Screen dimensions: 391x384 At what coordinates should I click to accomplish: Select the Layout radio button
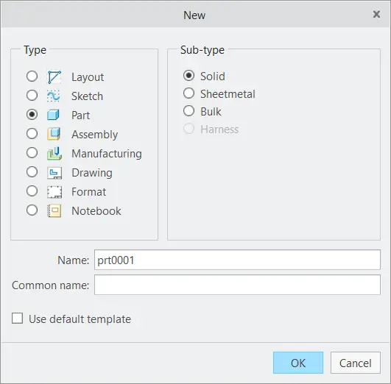(32, 77)
